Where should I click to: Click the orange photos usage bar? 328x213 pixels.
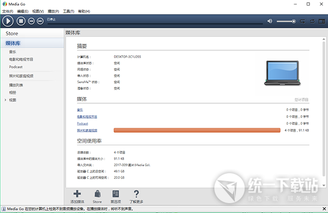point(197,130)
